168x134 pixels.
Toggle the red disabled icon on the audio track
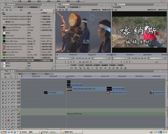tap(9, 121)
